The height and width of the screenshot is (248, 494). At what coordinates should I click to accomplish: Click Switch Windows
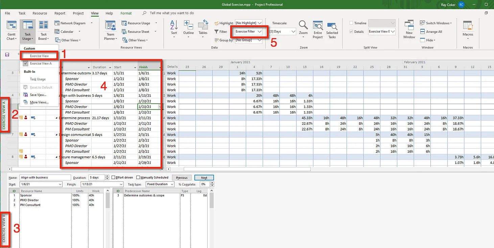436,23
